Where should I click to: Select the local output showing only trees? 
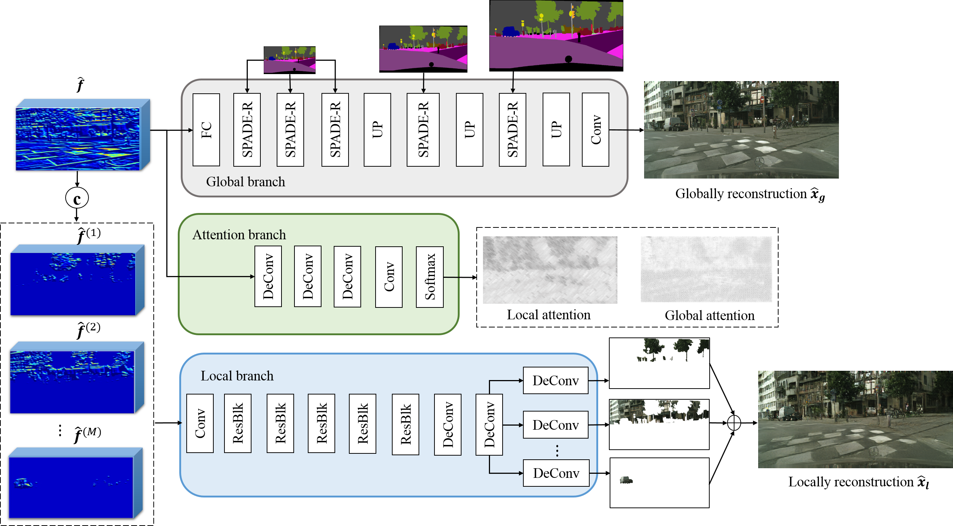pos(659,363)
